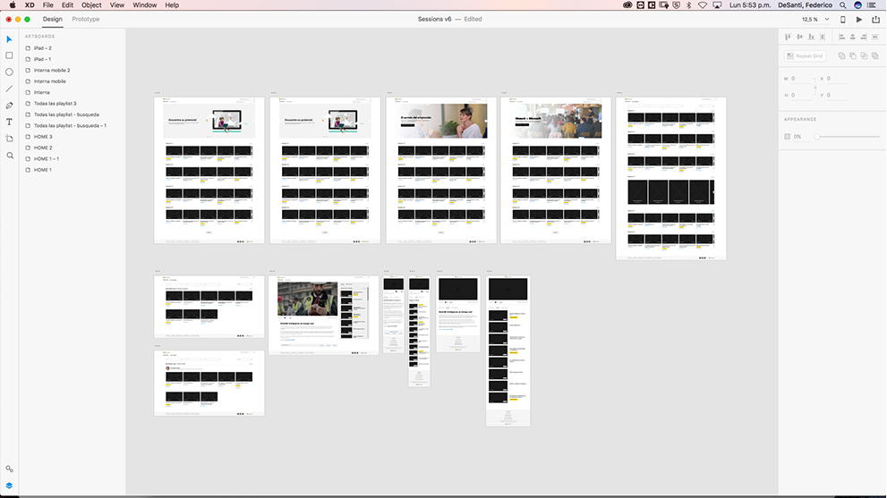This screenshot has width=887, height=498.
Task: Open macOS Spotlight search
Action: [842, 5]
